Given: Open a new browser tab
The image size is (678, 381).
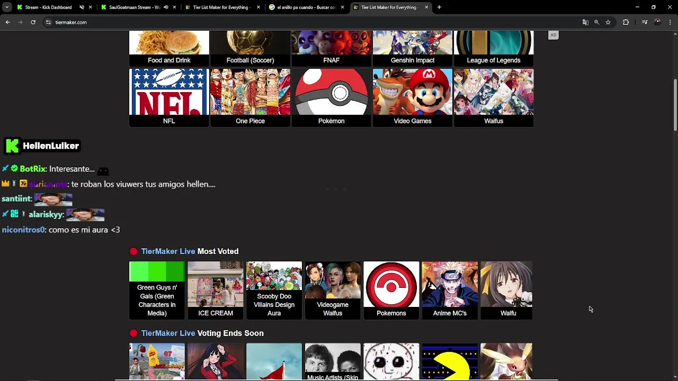Looking at the screenshot, I should click(439, 7).
